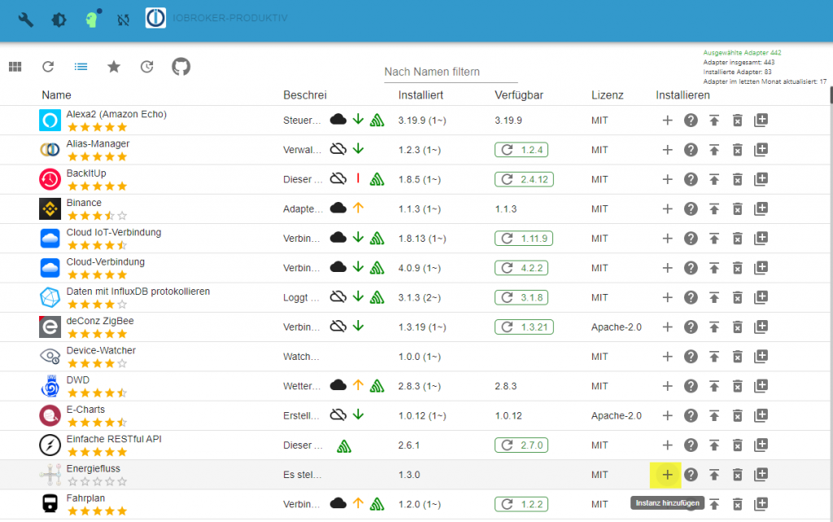The width and height of the screenshot is (833, 522).
Task: Click the 'Nach Namen filtern' search field
Action: [450, 72]
